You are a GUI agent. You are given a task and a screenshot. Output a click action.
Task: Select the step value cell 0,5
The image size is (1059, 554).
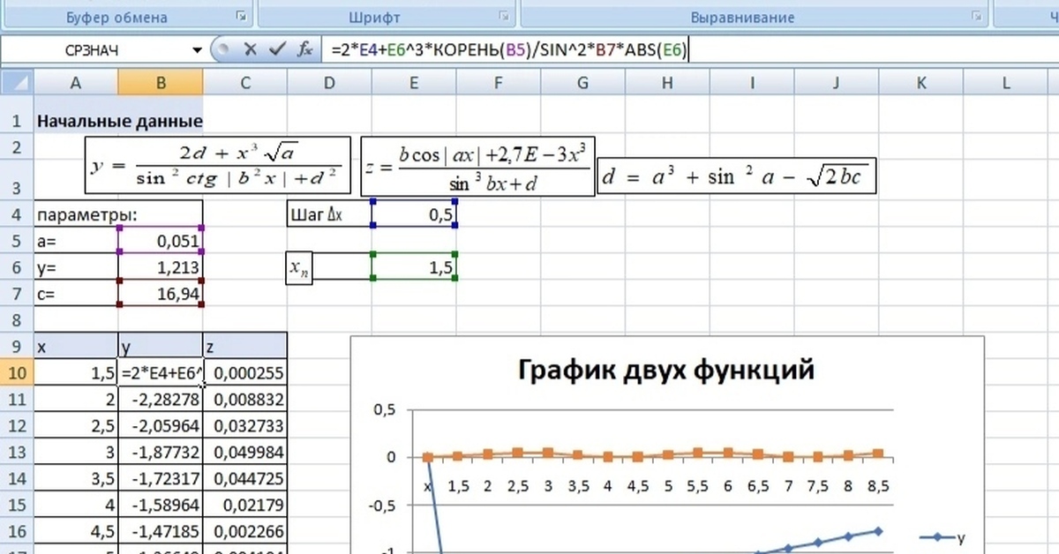414,214
